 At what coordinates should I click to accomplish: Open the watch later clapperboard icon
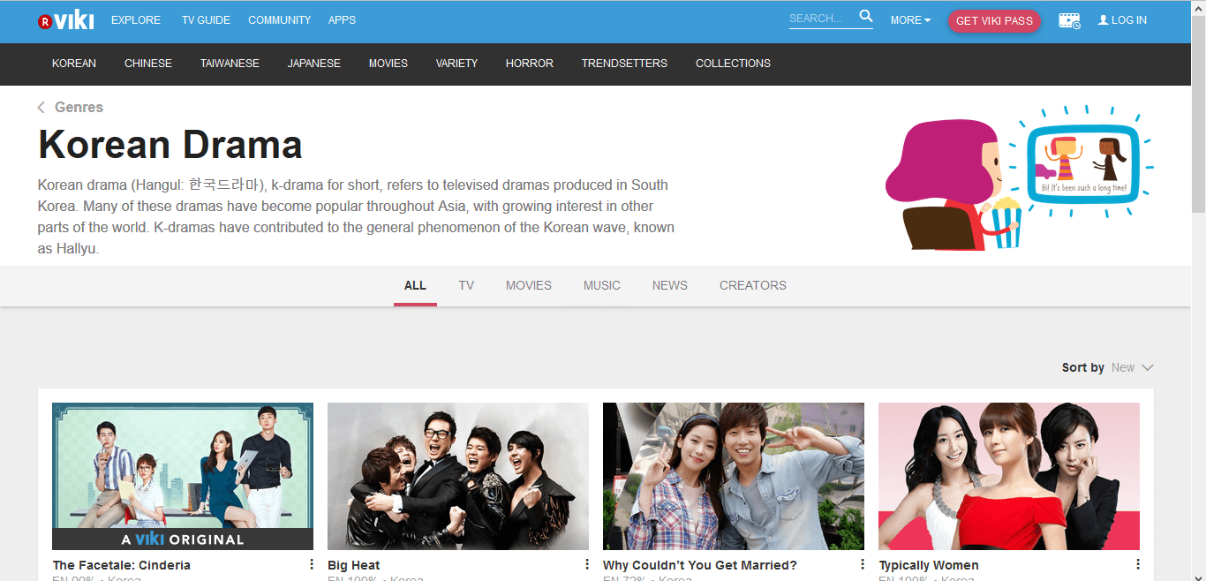[x=1070, y=20]
